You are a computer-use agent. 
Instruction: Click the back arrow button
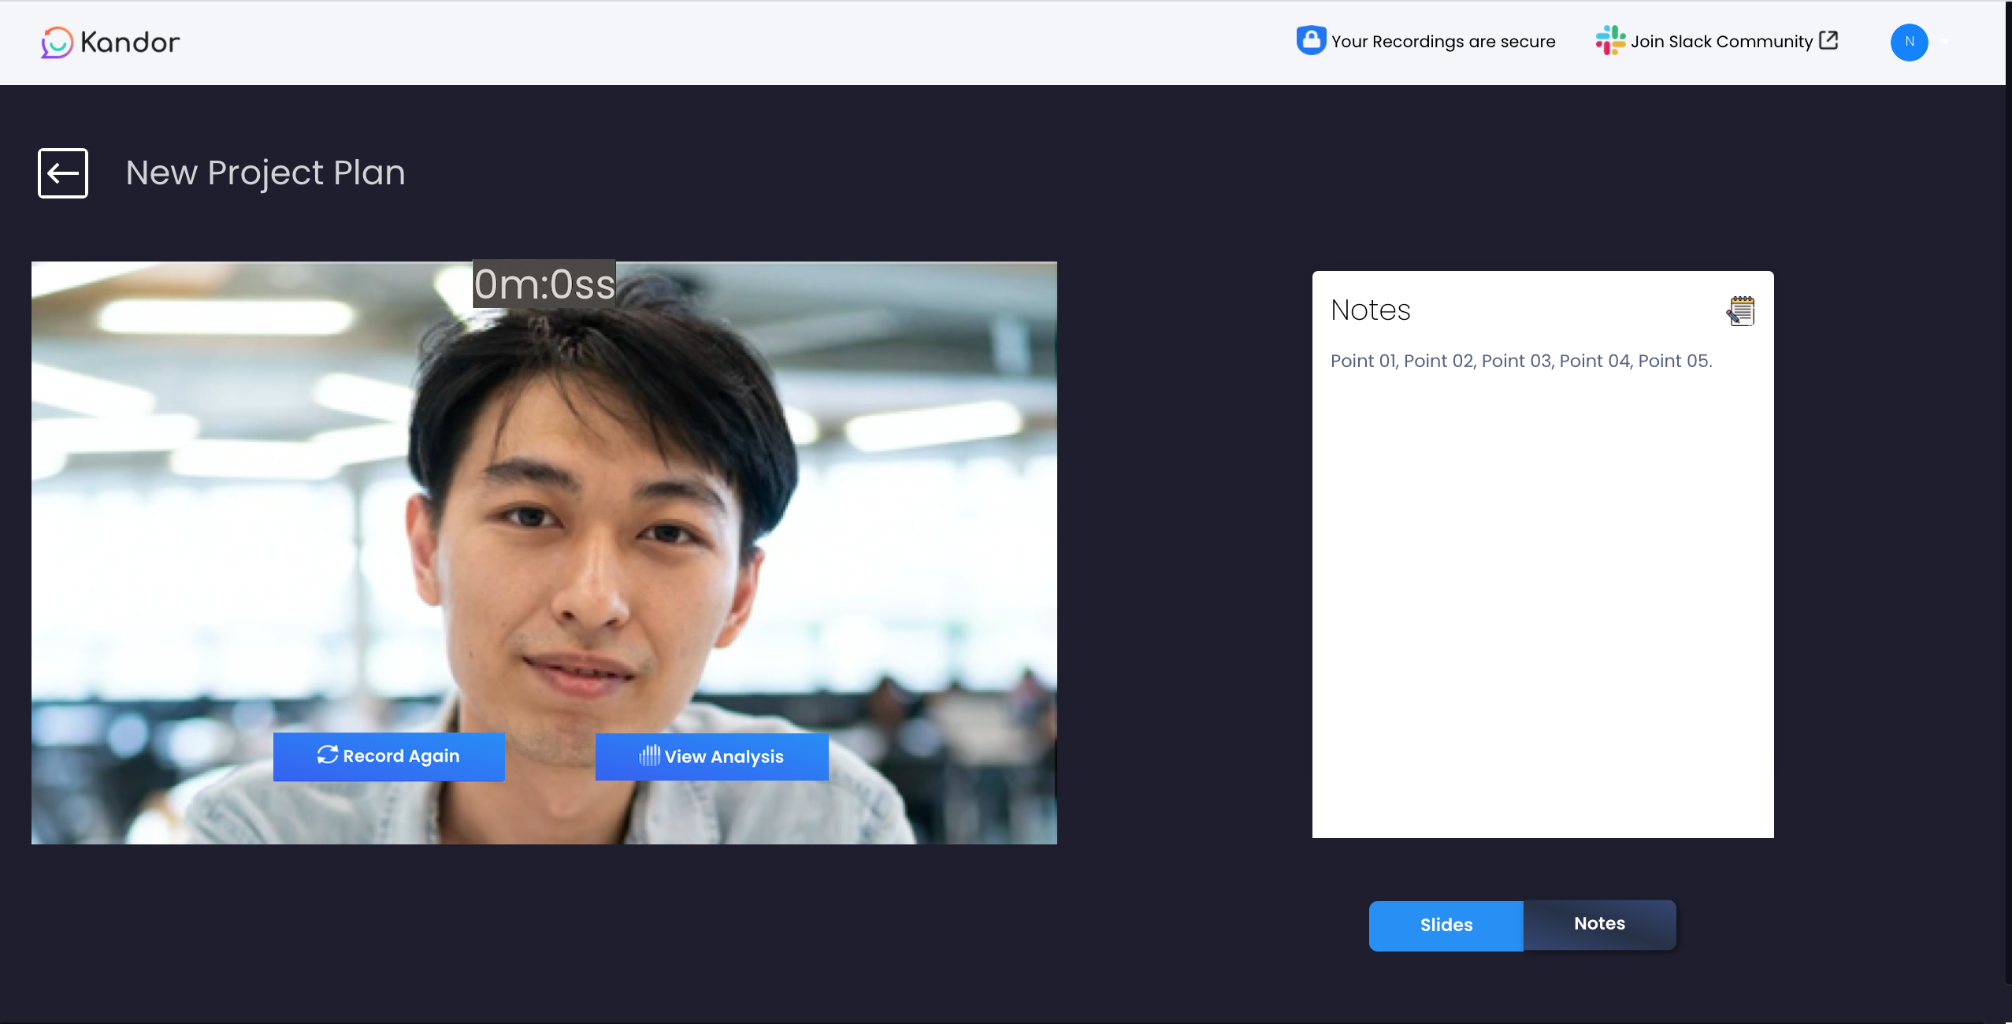tap(63, 173)
